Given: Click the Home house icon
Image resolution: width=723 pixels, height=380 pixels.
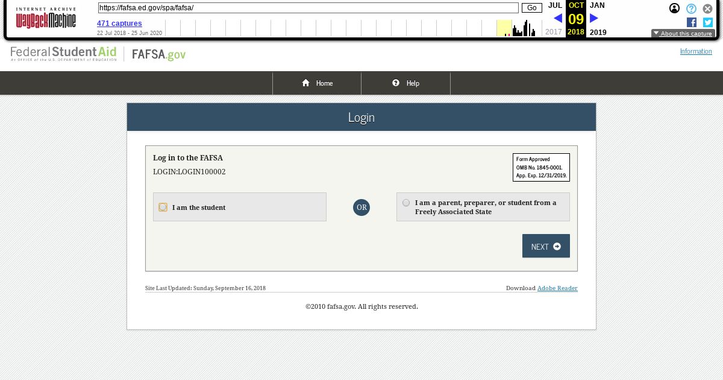Looking at the screenshot, I should [306, 83].
